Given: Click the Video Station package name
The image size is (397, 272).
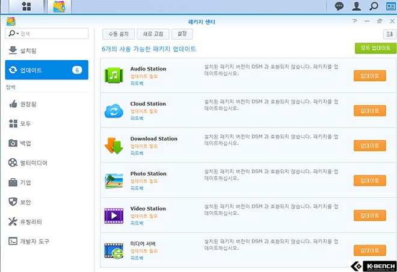Looking at the screenshot, I should pos(148,208).
